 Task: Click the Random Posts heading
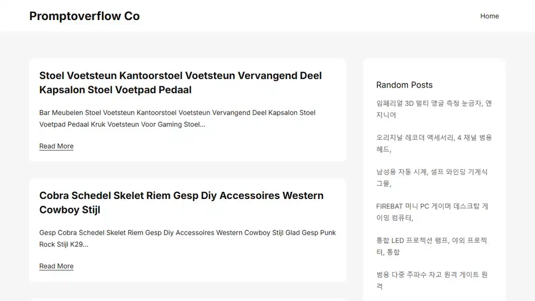[x=405, y=85]
